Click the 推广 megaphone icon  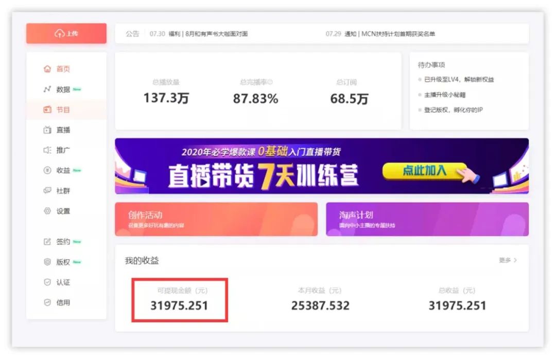pos(47,150)
